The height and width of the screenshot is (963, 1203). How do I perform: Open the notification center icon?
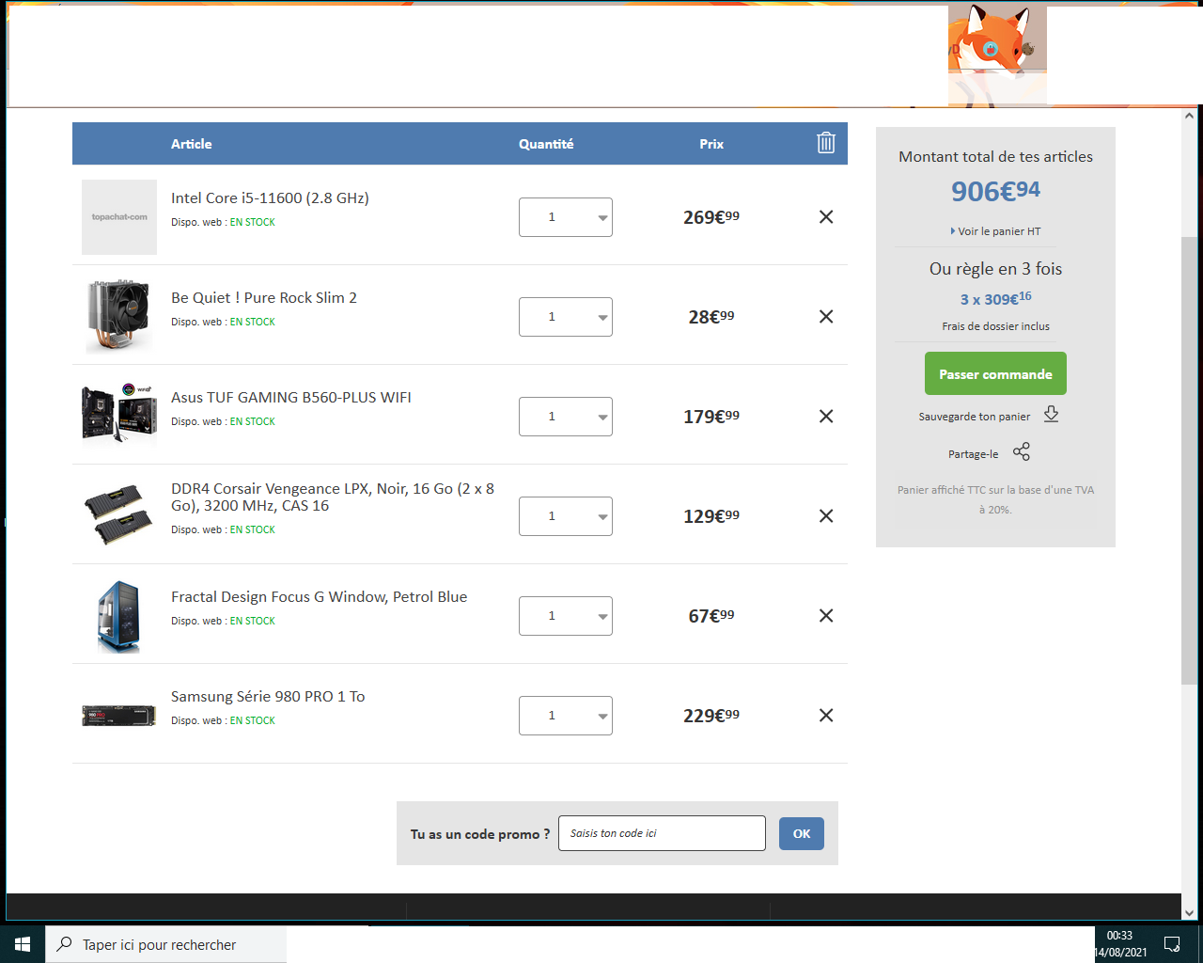(1172, 944)
